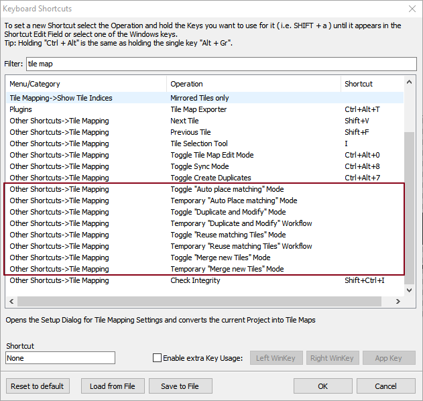
Task: Select Temporary "Reuse matching Tiles" Workflow row
Action: click(x=204, y=246)
